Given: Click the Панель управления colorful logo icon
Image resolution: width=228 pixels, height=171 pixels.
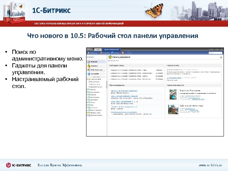Looking at the screenshot, I should pos(110,57).
